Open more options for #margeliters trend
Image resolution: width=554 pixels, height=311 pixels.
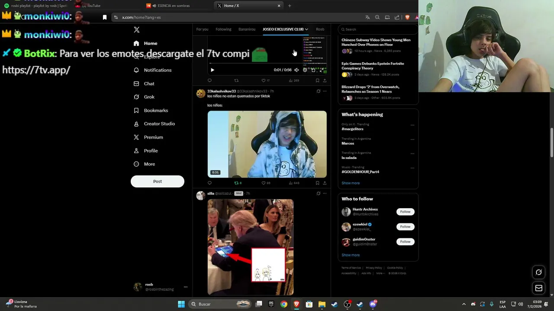412,125
